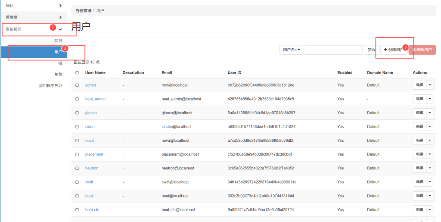441x222 pixels.
Task: Click the 删除用户 button
Action: click(x=422, y=50)
